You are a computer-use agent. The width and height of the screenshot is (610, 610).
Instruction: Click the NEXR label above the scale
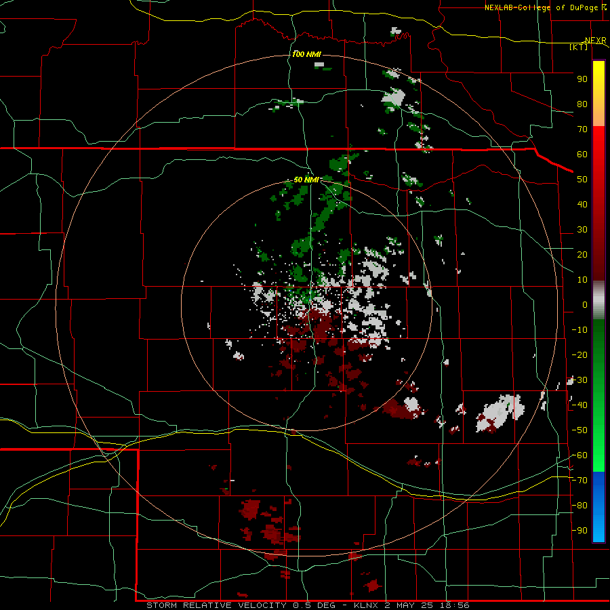[x=595, y=40]
